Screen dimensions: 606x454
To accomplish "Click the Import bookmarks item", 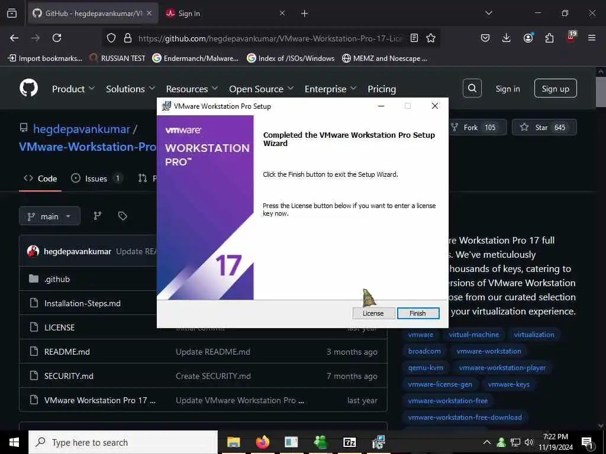I will (45, 59).
